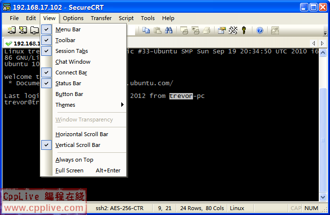Open the Transfer menu
Screen dimensions: 330x215
point(101,18)
